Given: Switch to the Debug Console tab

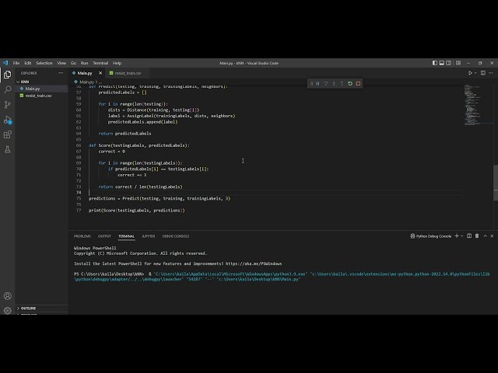Looking at the screenshot, I should tap(176, 236).
